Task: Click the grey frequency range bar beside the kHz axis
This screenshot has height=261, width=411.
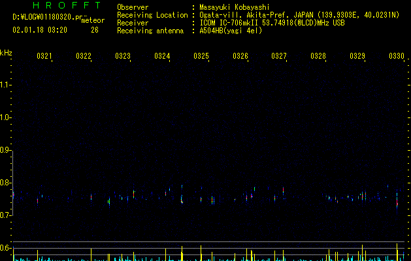Action: pyautogui.click(x=13, y=183)
